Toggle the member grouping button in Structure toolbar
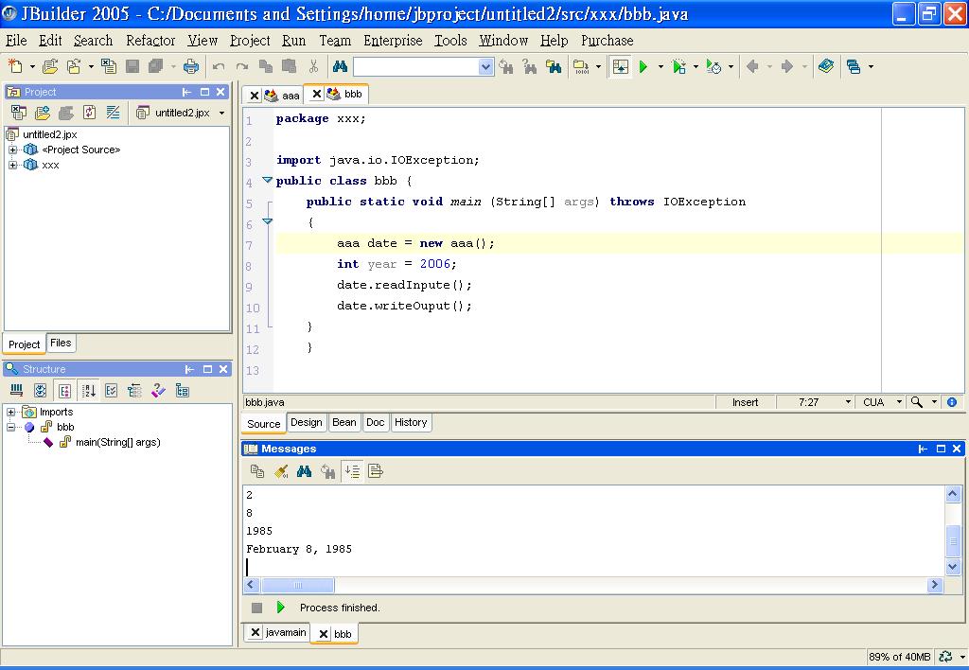The image size is (969, 670). pyautogui.click(x=65, y=390)
